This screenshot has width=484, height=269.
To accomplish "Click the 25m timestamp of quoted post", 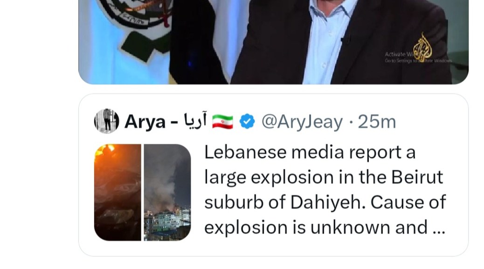I will 377,121.
